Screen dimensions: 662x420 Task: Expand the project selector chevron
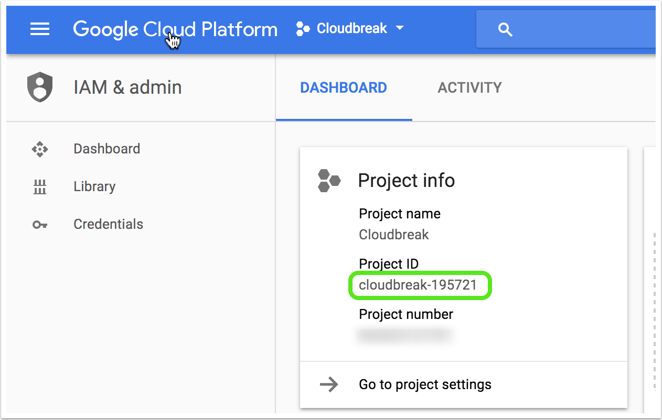click(400, 28)
